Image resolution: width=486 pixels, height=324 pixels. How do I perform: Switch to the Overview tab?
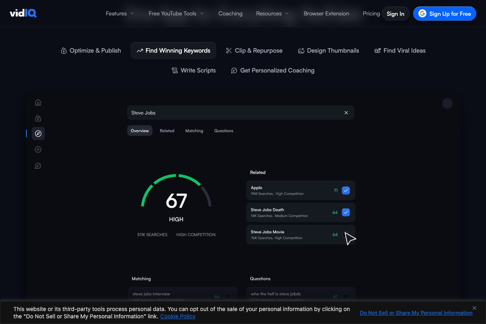pos(140,131)
